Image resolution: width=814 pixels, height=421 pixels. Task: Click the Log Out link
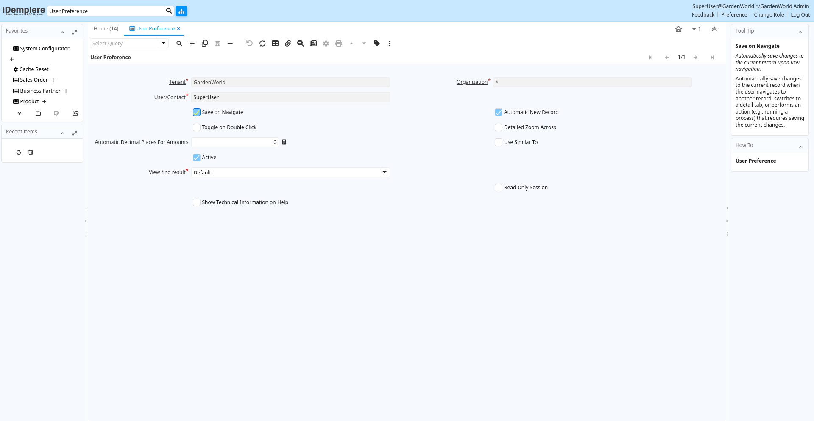[800, 15]
